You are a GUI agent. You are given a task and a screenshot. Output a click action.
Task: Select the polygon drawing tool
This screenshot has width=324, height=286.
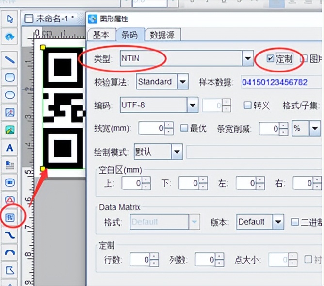(x=10, y=270)
